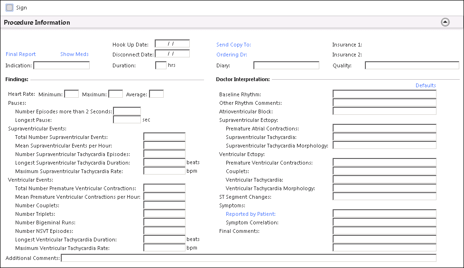Image resolution: width=464 pixels, height=268 pixels.
Task: Focus Longest Supraventricular Tachycardia Duration field
Action: pyautogui.click(x=165, y=162)
